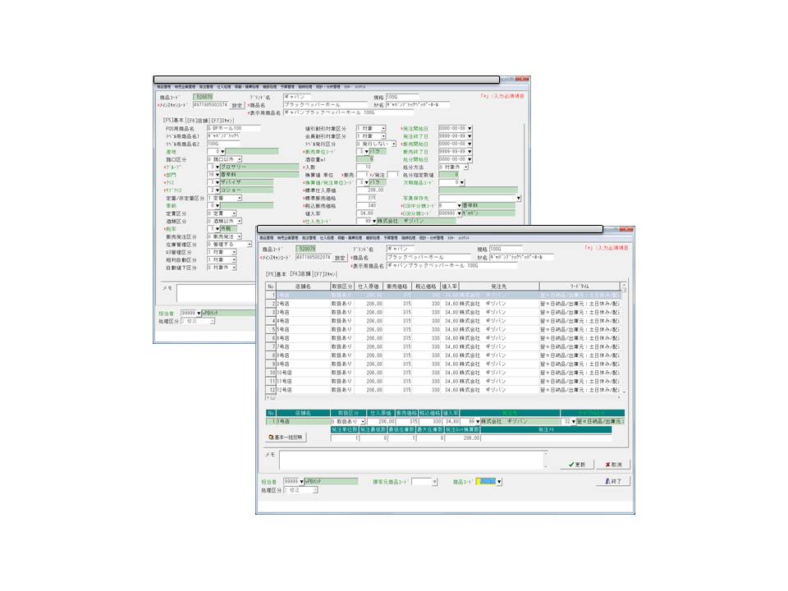Open highlighted 商品コード dropdown at bottom
The image size is (788, 591).
tap(499, 482)
